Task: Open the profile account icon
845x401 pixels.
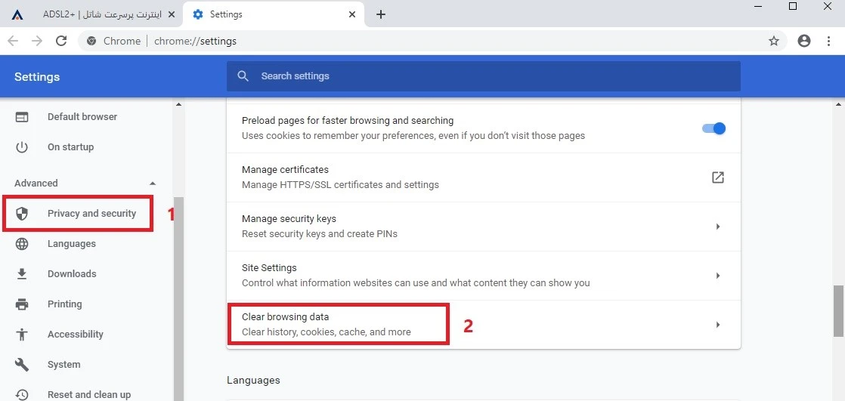Action: [x=804, y=41]
